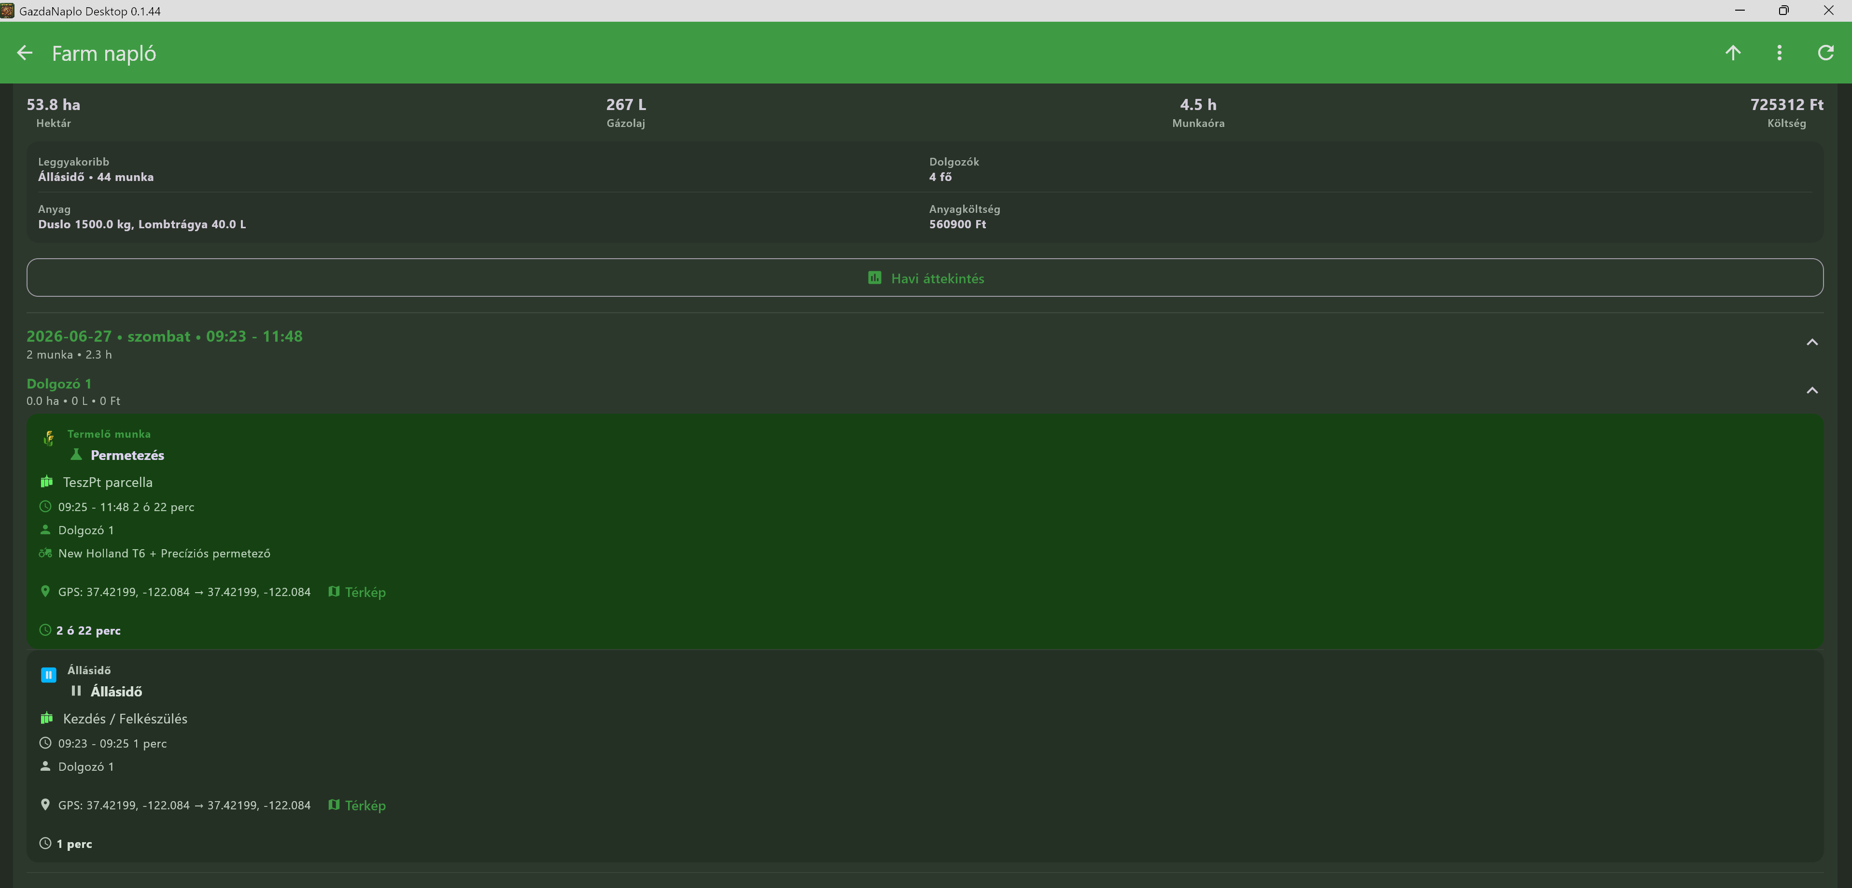Click the clock icon beside 2 ó 22 perc total
1852x888 pixels.
[45, 630]
